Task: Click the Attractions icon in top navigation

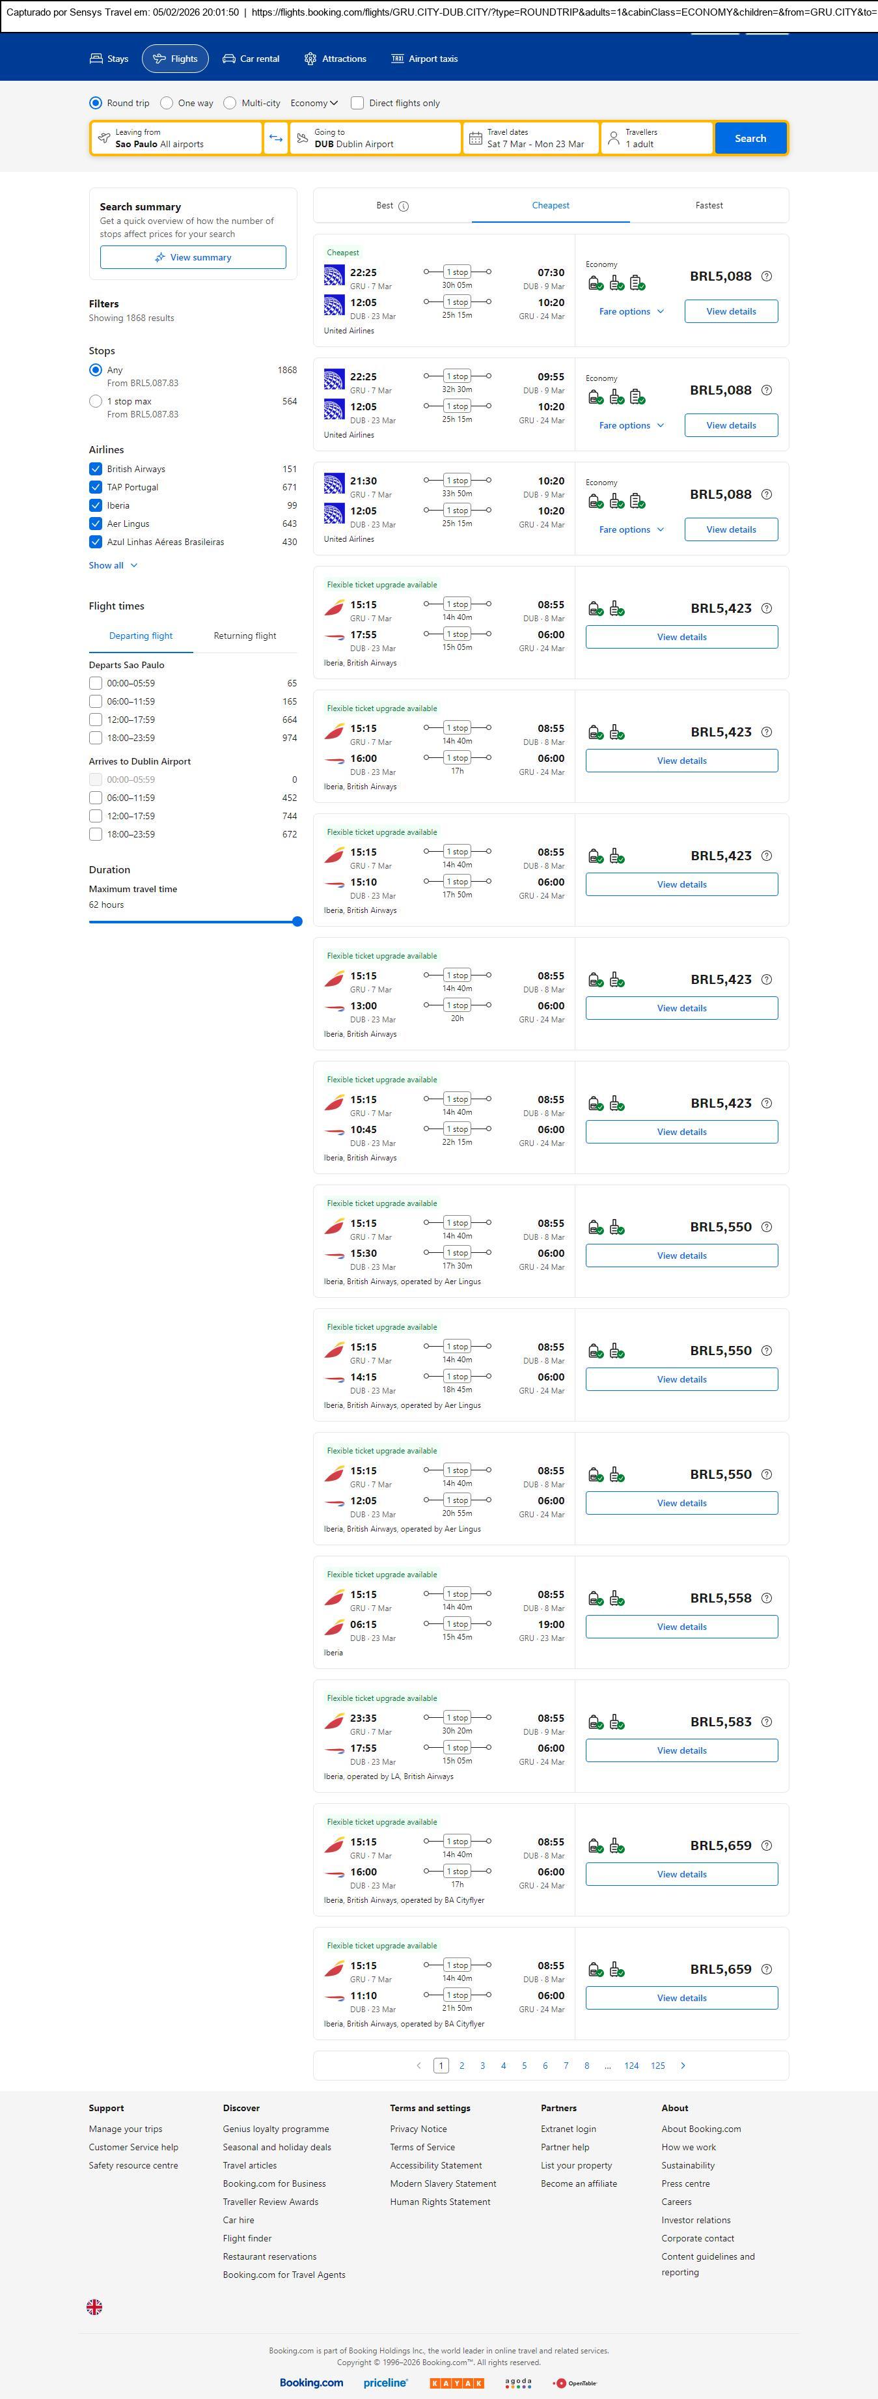Action: (x=310, y=59)
